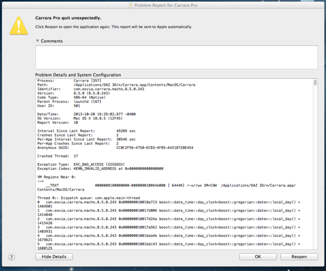Click the 'Carrara Pro quit unexpectedly.' heading
The width and height of the screenshot is (326, 271).
tap(68, 18)
